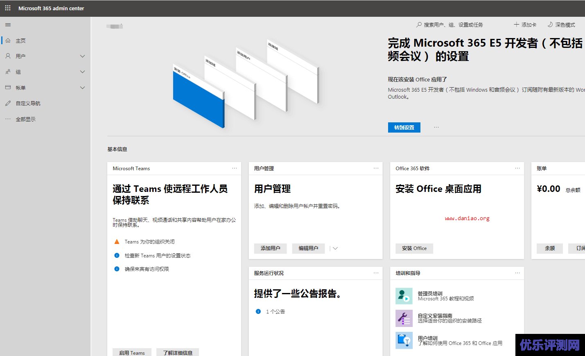Click the 余额 button
The image size is (585, 356).
tap(550, 248)
